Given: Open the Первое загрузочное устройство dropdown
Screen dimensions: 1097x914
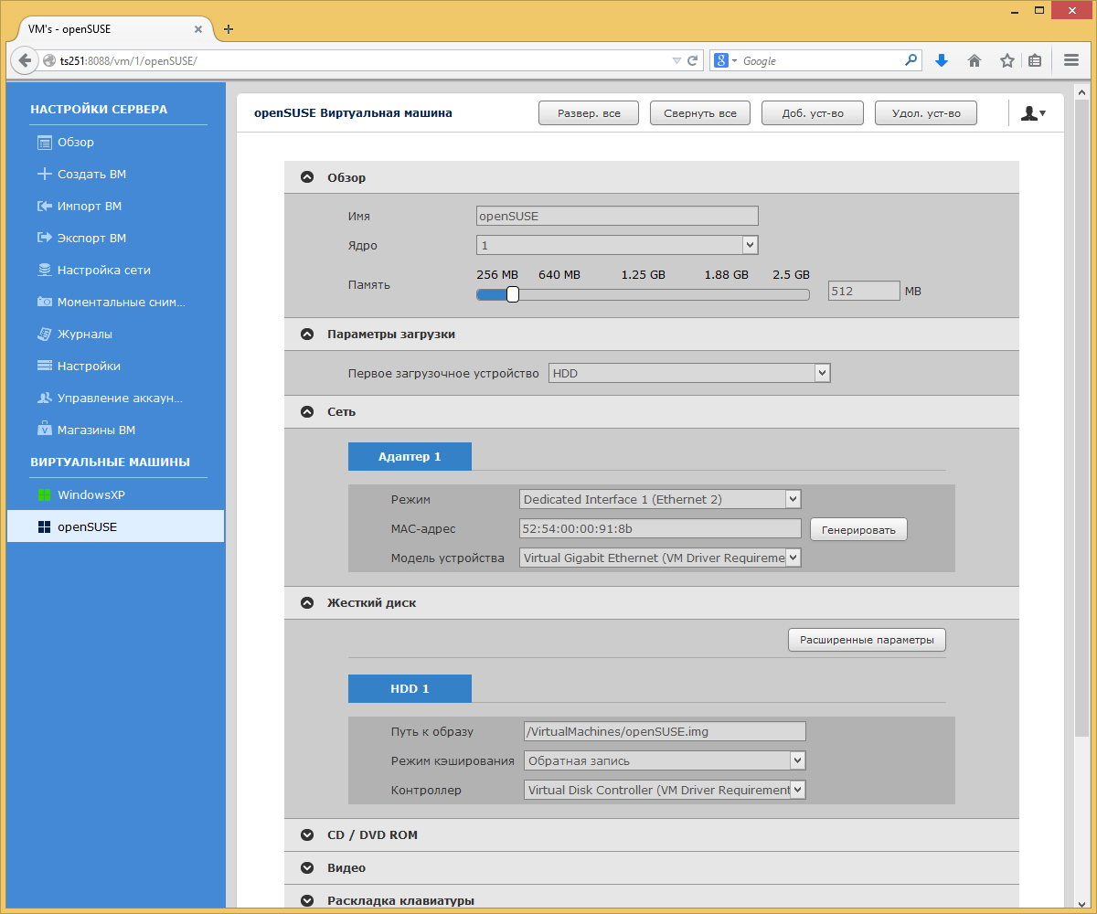Looking at the screenshot, I should click(x=689, y=373).
